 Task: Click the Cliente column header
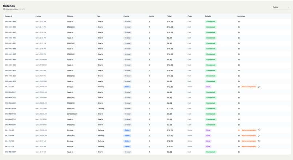pyautogui.click(x=70, y=16)
